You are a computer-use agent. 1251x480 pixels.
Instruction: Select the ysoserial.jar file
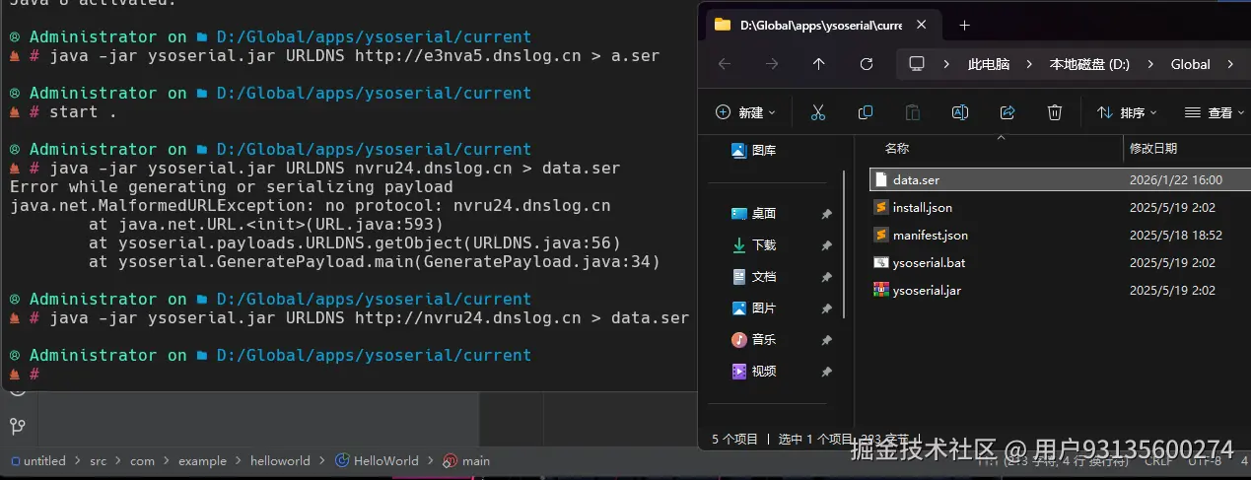[1060, 290]
